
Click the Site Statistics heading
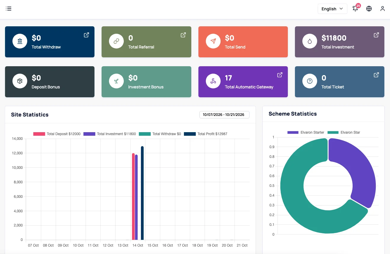30,115
